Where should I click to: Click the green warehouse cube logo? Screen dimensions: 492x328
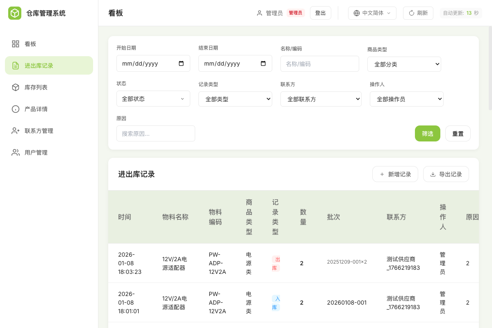pos(15,13)
